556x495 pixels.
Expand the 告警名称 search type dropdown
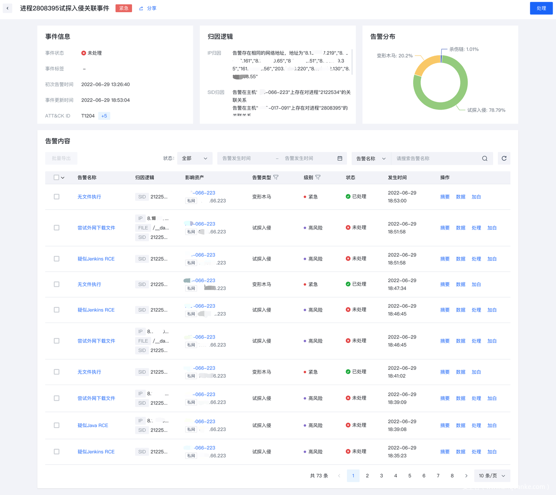(371, 159)
